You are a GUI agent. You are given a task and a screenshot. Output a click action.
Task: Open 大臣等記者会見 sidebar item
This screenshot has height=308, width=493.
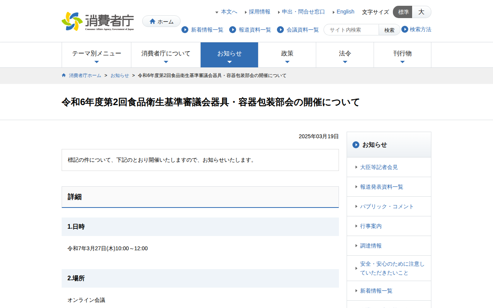coord(389,167)
